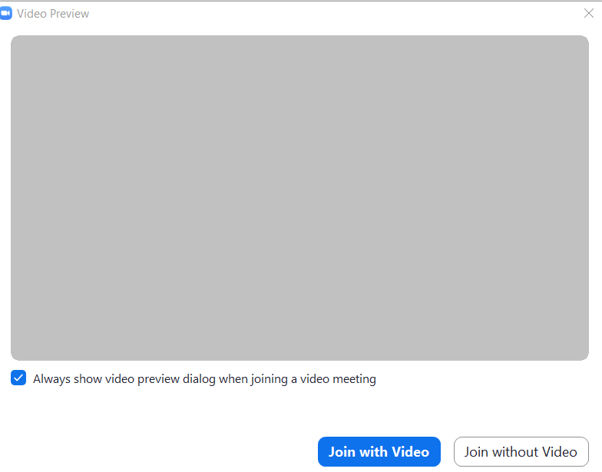602x472 pixels.
Task: Skip camera by choosing Join without Video
Action: (521, 452)
